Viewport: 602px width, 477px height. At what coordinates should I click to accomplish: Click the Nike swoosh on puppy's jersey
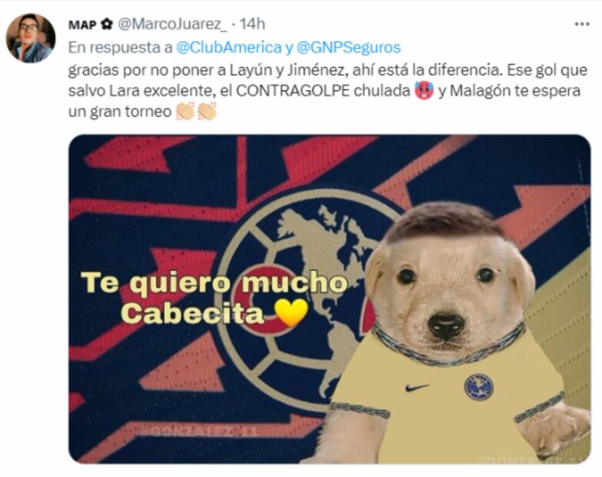pyautogui.click(x=417, y=388)
